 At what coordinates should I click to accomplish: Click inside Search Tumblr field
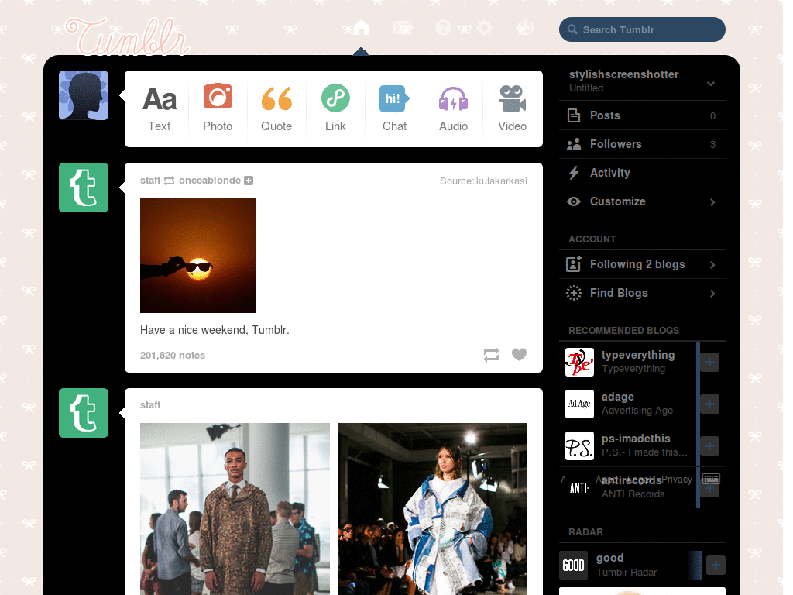[642, 29]
